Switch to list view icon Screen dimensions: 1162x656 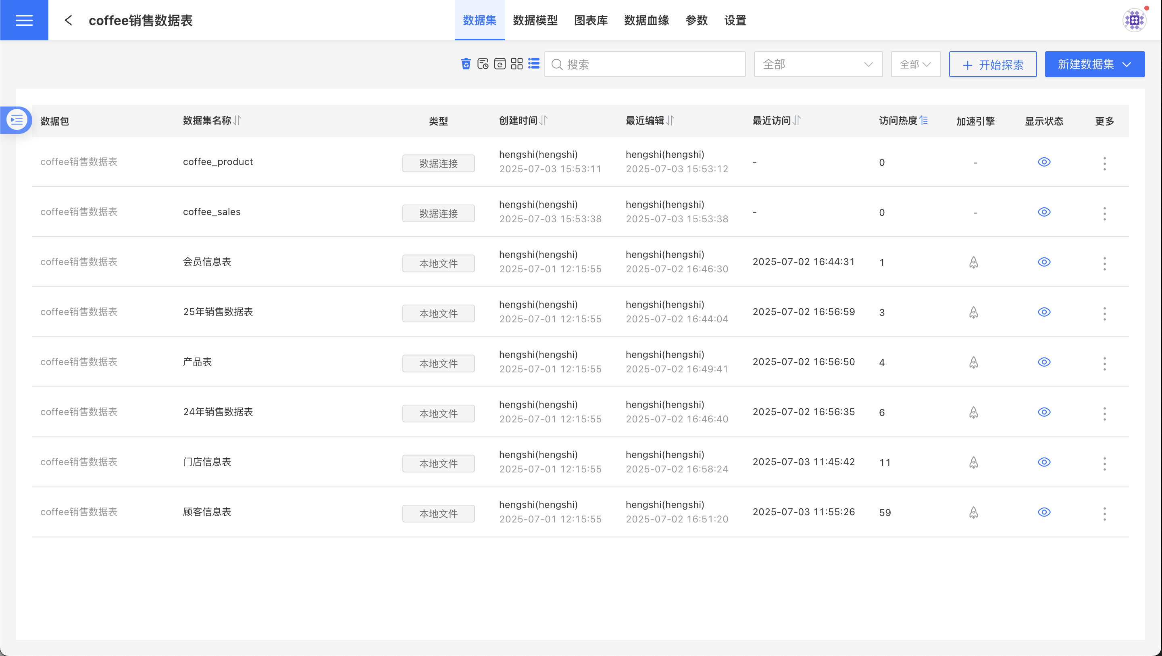534,64
